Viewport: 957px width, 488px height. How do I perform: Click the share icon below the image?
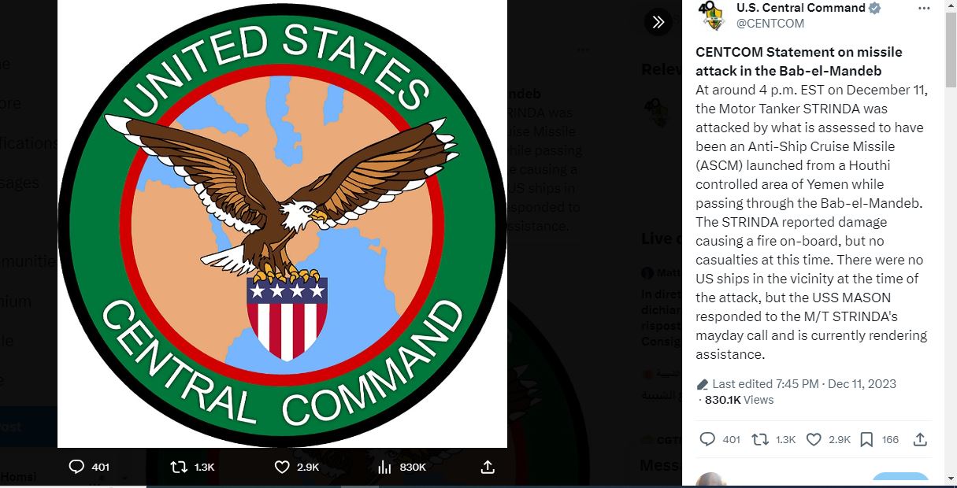(488, 467)
